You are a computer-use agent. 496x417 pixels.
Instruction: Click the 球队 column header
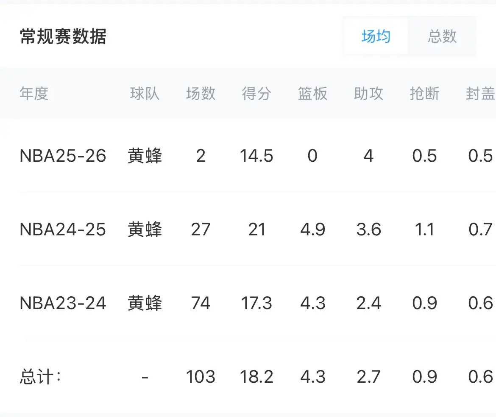click(145, 93)
